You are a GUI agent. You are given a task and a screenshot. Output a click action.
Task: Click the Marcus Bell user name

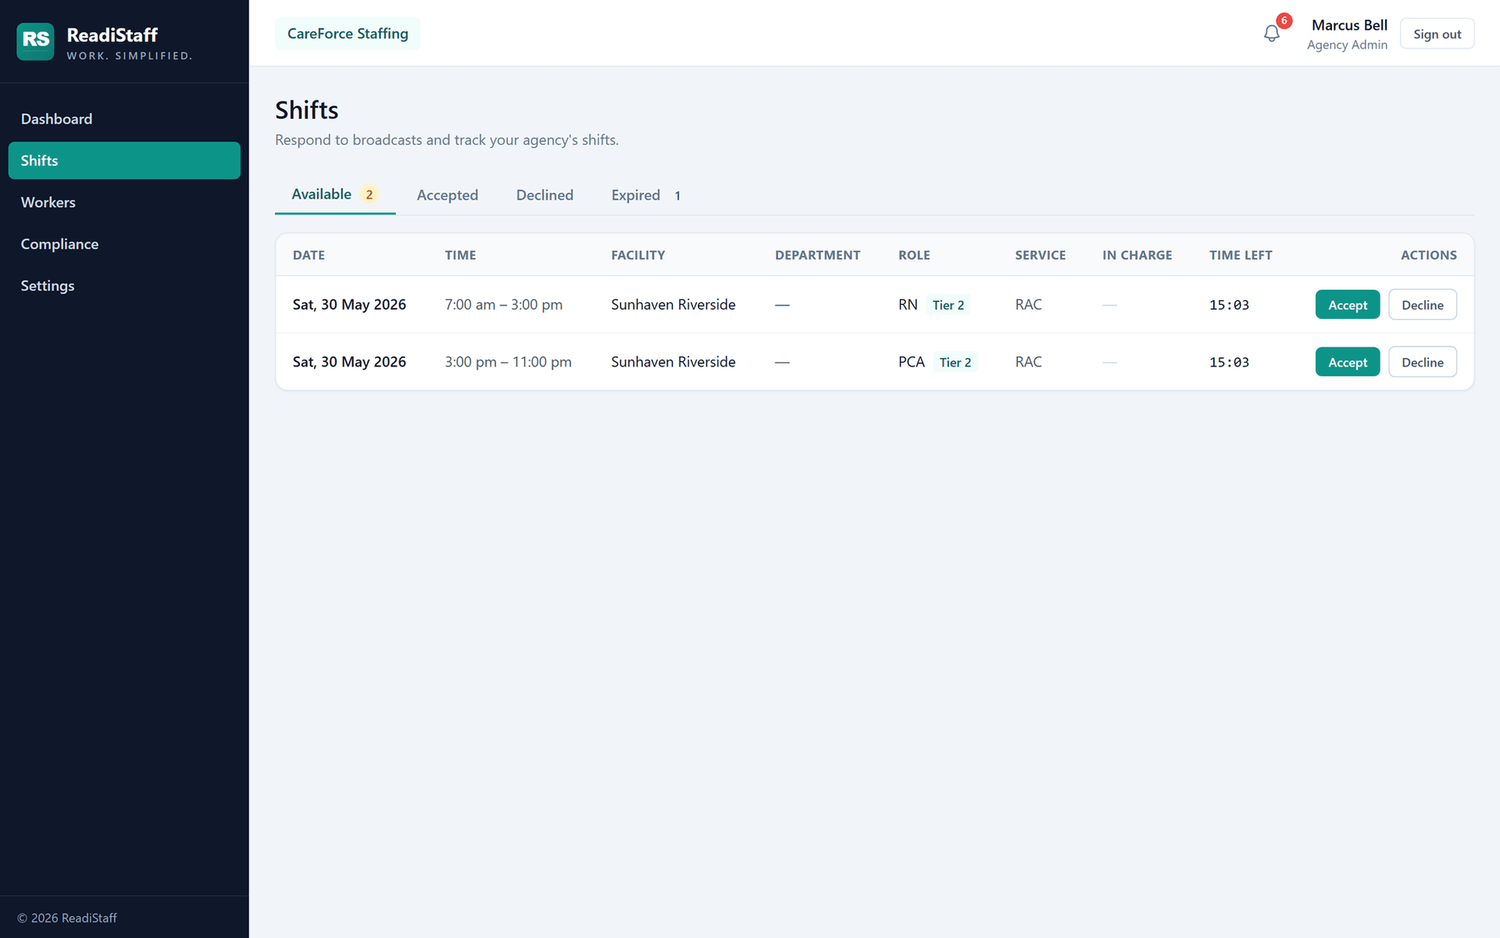(x=1349, y=25)
